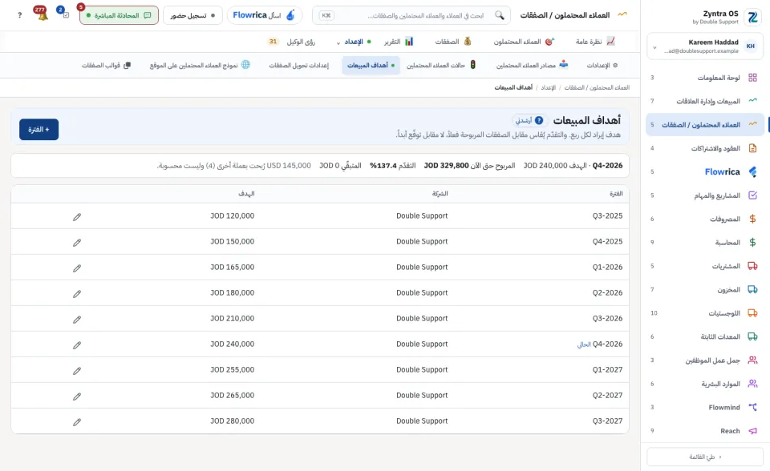
Task: Edit the Q2-2026 goal row
Action: coord(77,294)
